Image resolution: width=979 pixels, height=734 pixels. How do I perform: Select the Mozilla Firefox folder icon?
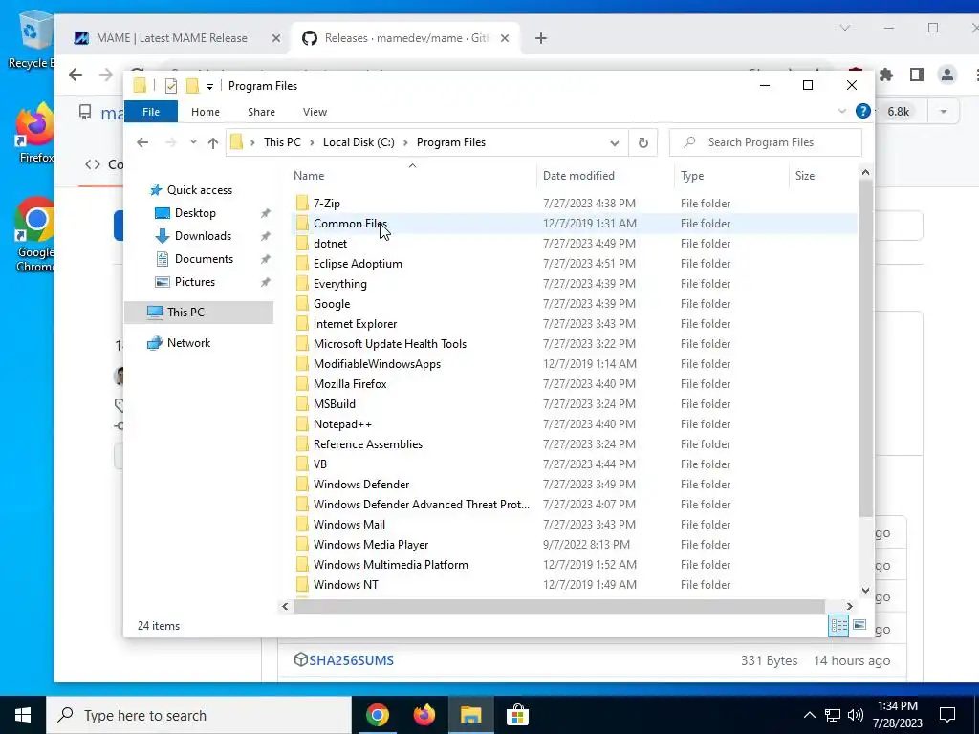[302, 384]
